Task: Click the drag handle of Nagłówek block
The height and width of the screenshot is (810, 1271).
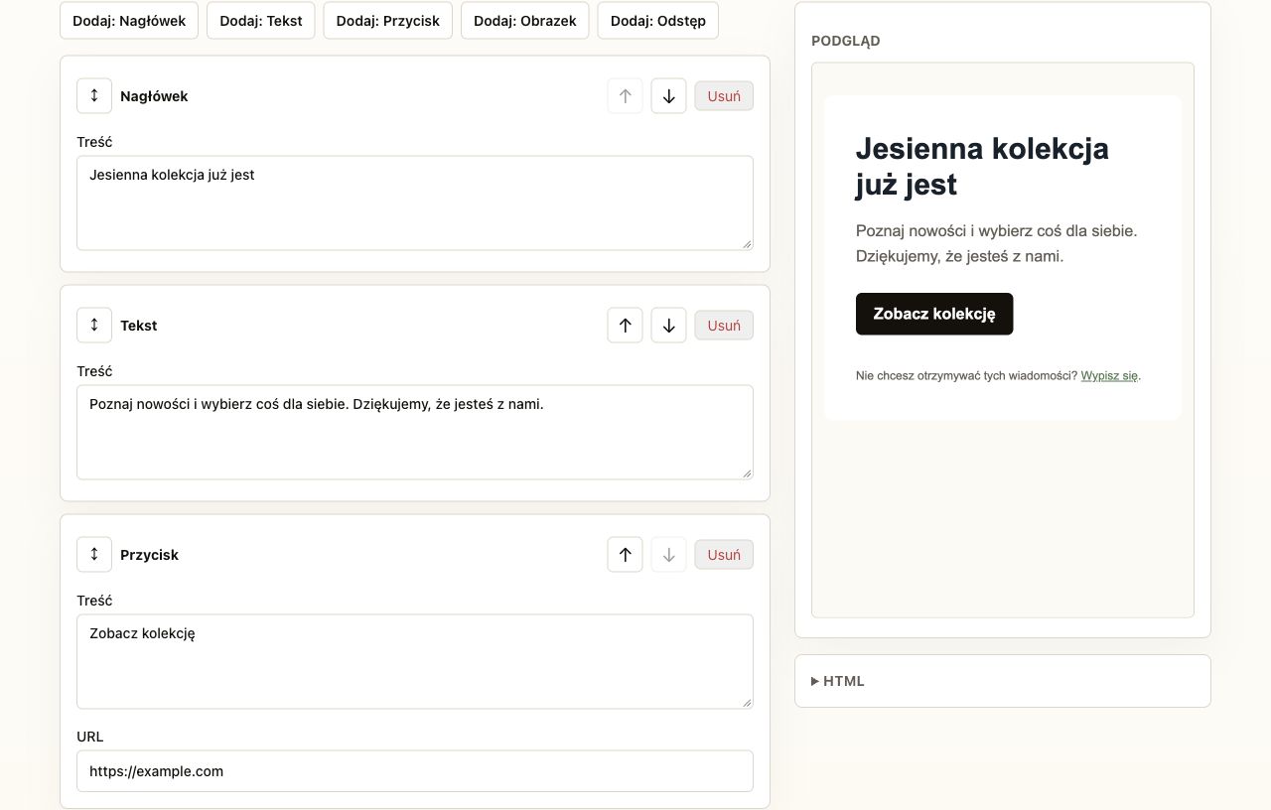Action: click(94, 95)
